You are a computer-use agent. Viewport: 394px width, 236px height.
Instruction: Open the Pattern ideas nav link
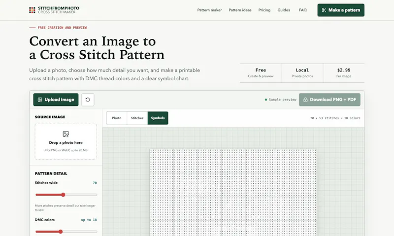[x=240, y=10]
